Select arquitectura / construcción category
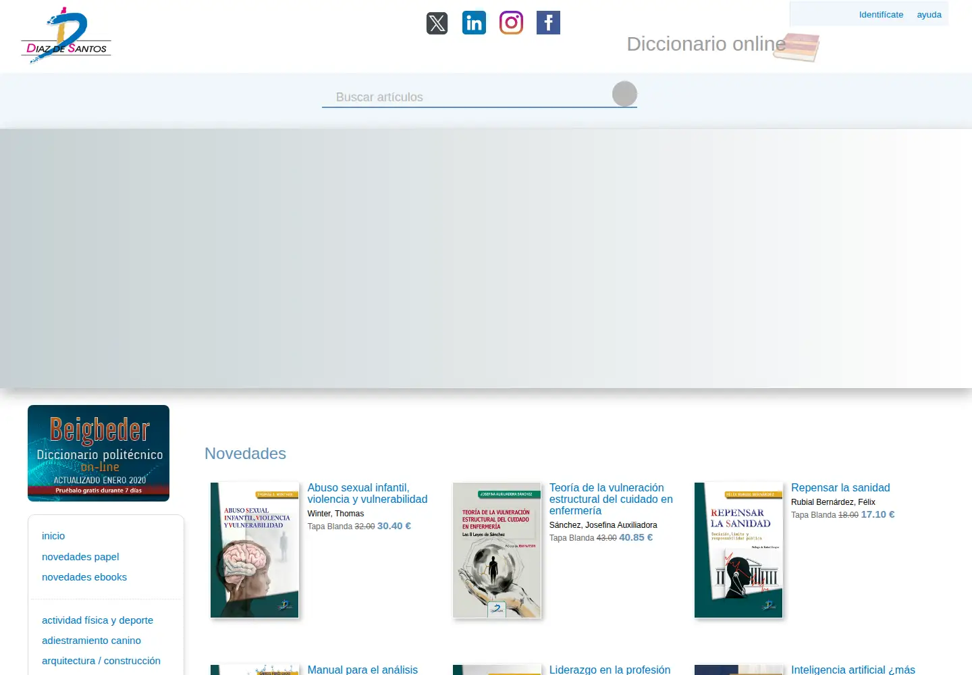Image resolution: width=972 pixels, height=675 pixels. click(x=101, y=661)
